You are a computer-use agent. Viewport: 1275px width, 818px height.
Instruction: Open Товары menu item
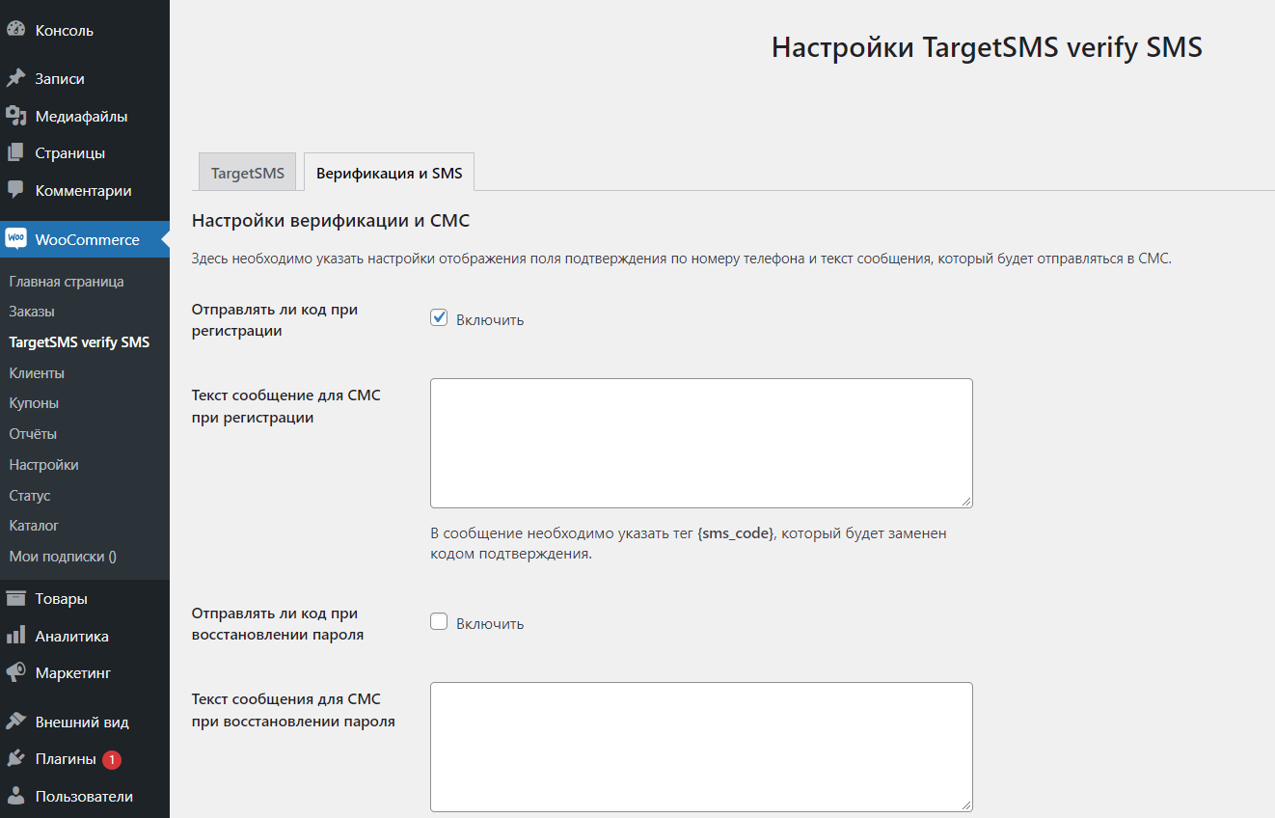tap(85, 598)
